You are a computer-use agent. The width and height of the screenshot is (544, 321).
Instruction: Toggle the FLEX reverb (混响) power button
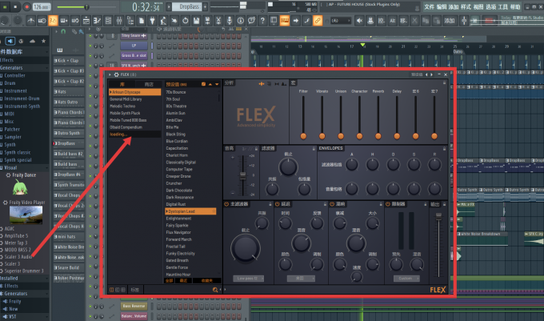pyautogui.click(x=332, y=204)
